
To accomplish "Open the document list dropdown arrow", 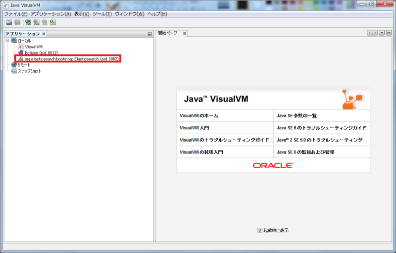I will click(382, 33).
